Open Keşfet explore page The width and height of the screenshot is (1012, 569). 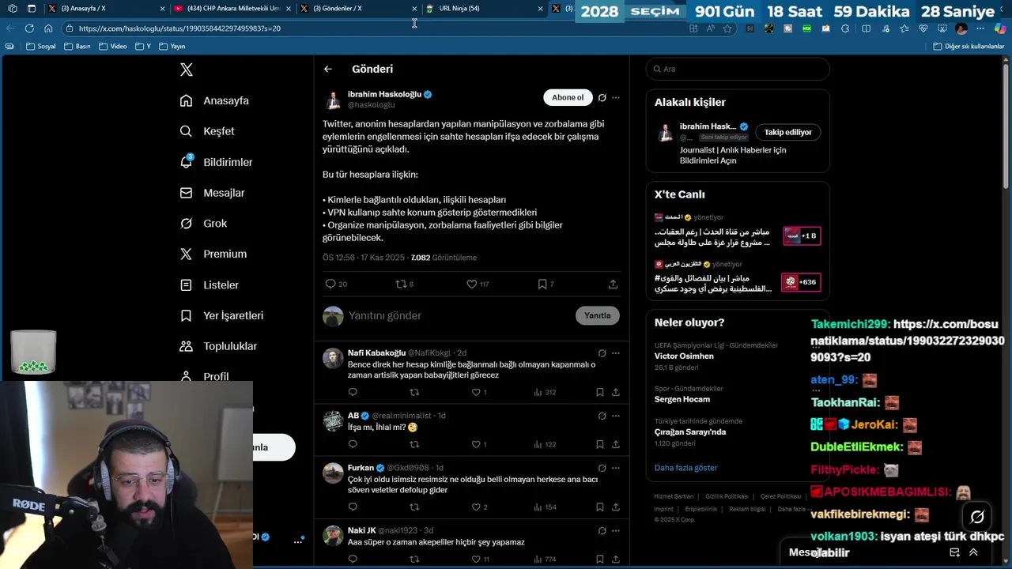[207, 131]
